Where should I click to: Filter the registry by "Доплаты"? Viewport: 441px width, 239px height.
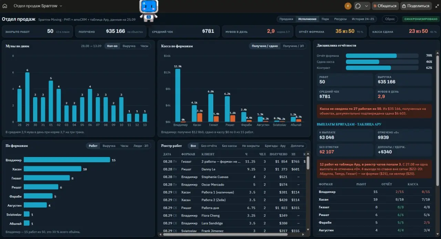297,146
